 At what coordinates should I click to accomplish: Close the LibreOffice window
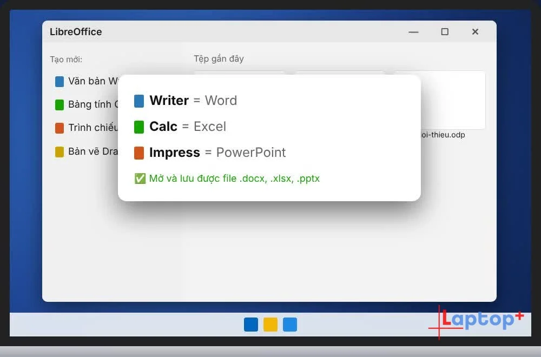[x=475, y=32]
